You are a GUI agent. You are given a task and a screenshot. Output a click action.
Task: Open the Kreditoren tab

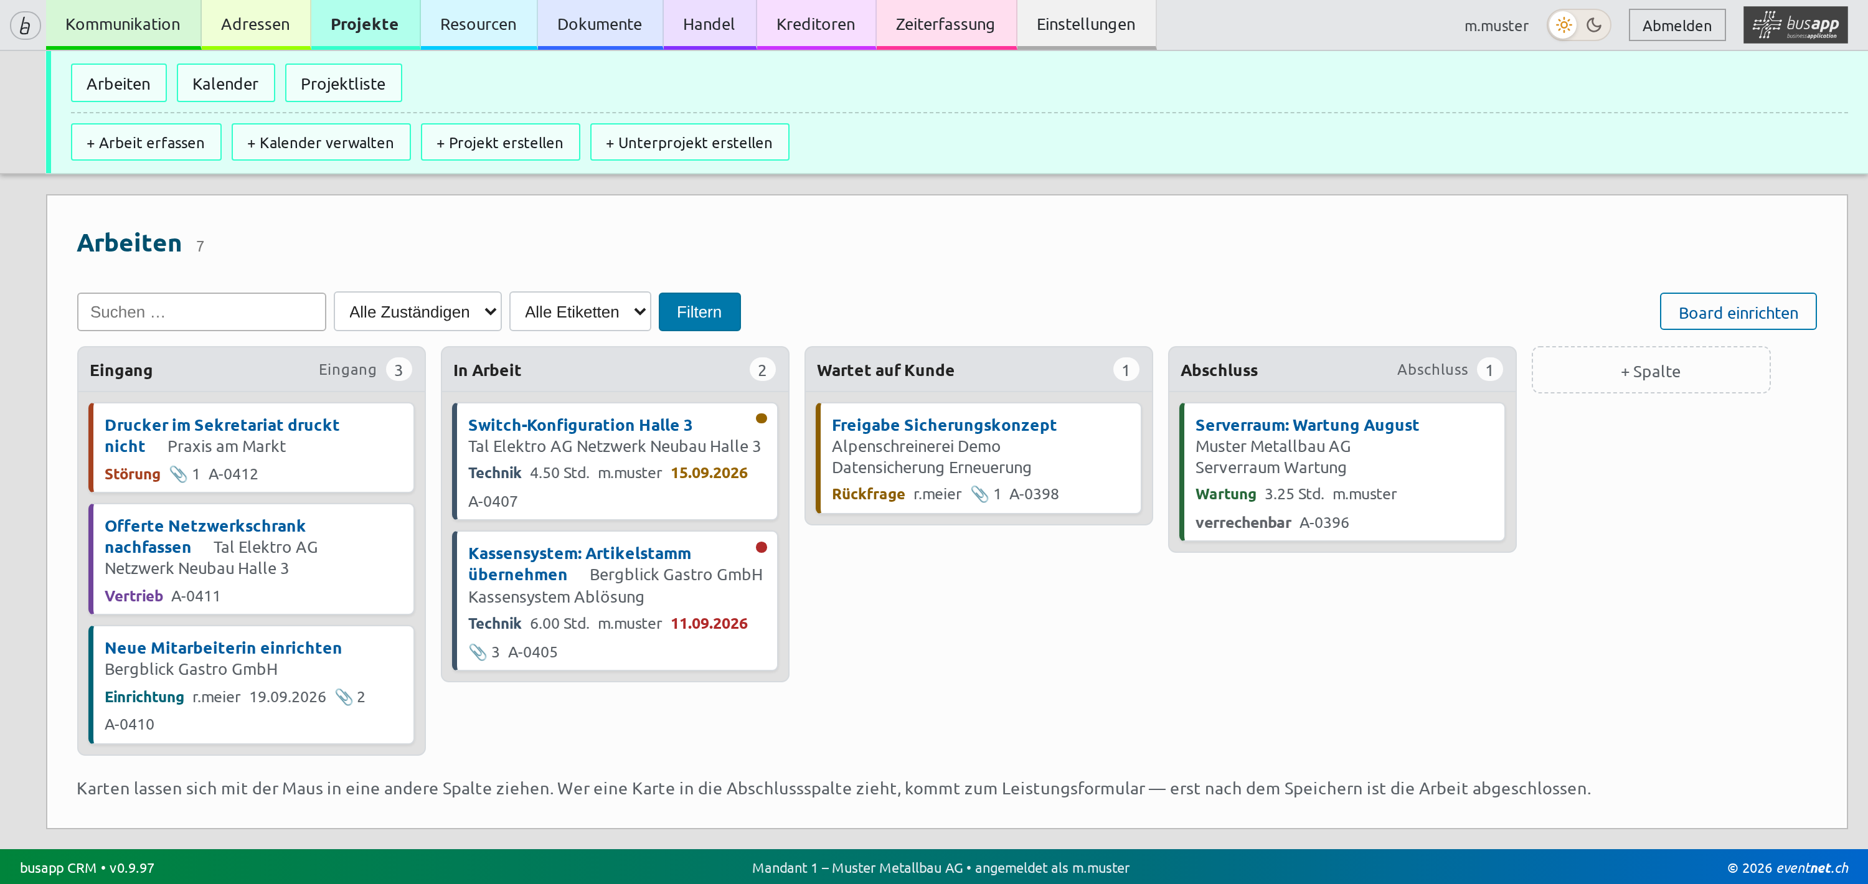pos(815,25)
